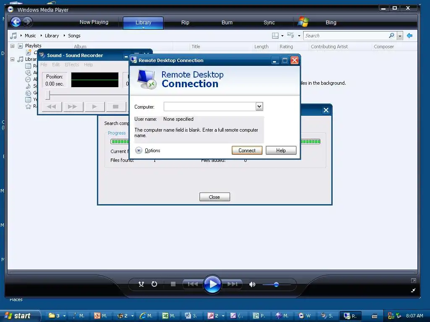Click Sound Recorder seek to start button
This screenshot has width=430, height=322.
pos(52,107)
